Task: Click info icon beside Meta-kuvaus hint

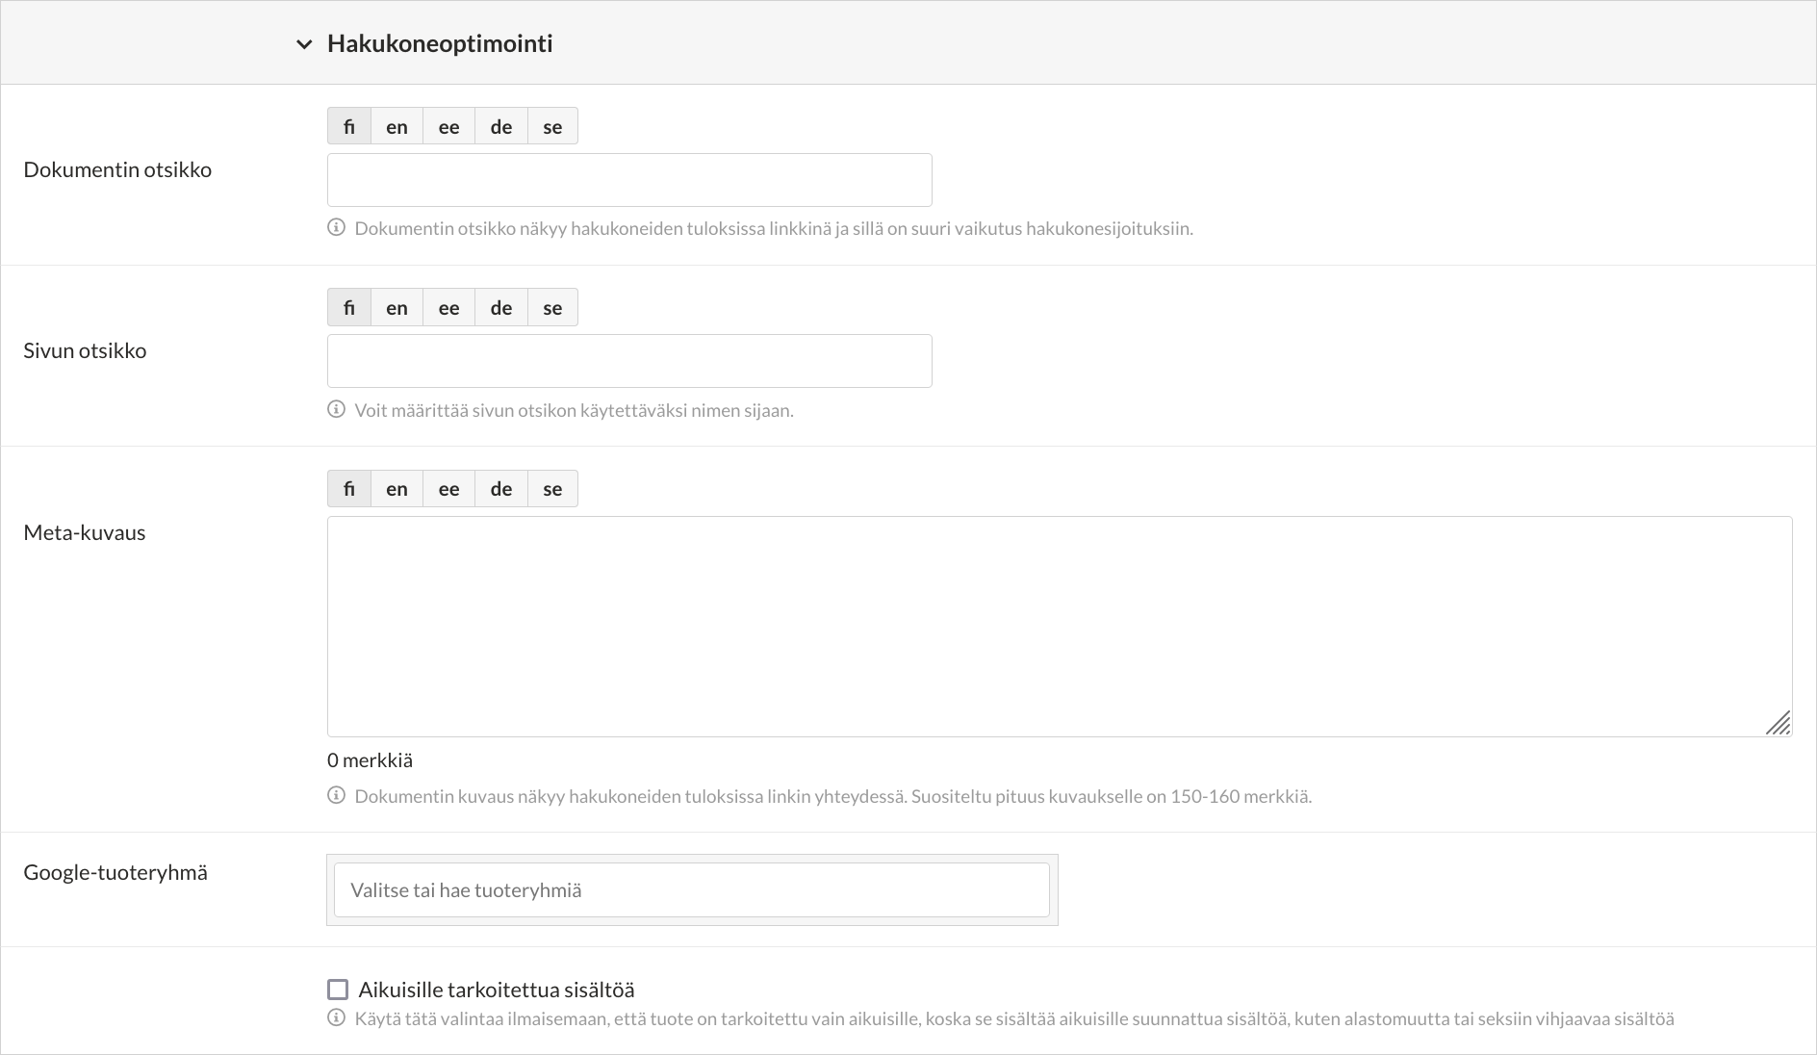Action: point(336,795)
